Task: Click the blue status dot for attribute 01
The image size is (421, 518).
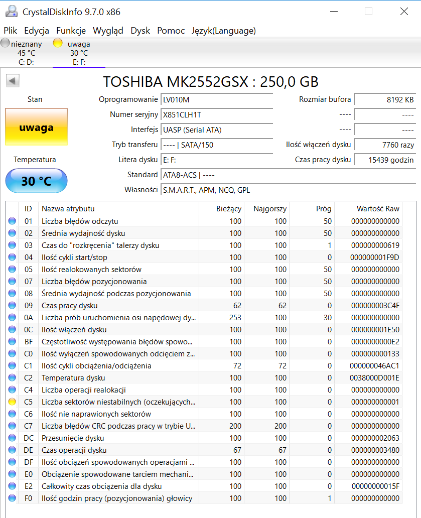Action: click(12, 221)
